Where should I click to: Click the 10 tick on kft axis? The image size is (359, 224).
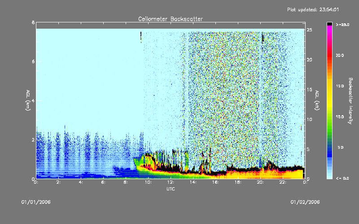pyautogui.click(x=310, y=119)
